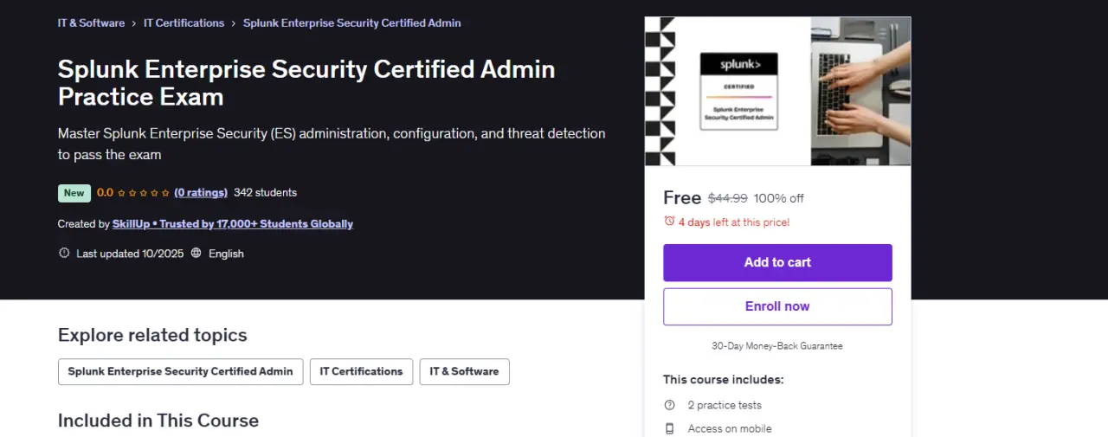
Task: Select Splunk Enterprise Security Certified Admin topic
Action: click(x=181, y=371)
